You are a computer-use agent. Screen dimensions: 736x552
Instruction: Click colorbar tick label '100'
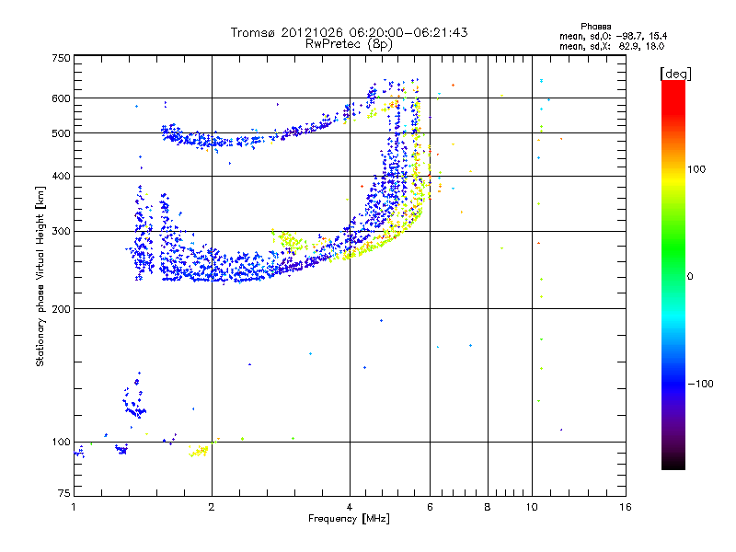tap(696, 169)
